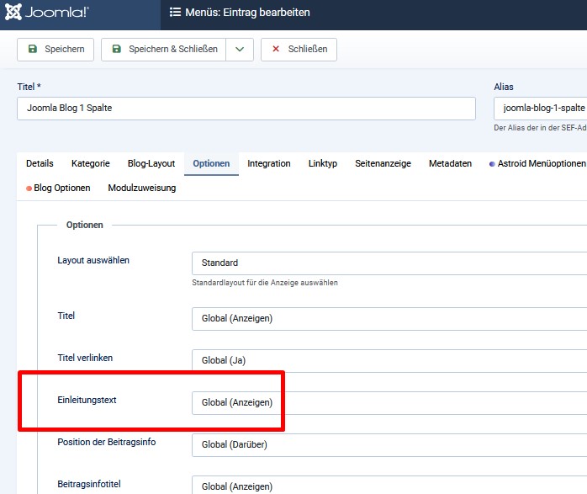Image resolution: width=587 pixels, height=494 pixels.
Task: Click the Joomla logo icon
Action: click(x=13, y=12)
